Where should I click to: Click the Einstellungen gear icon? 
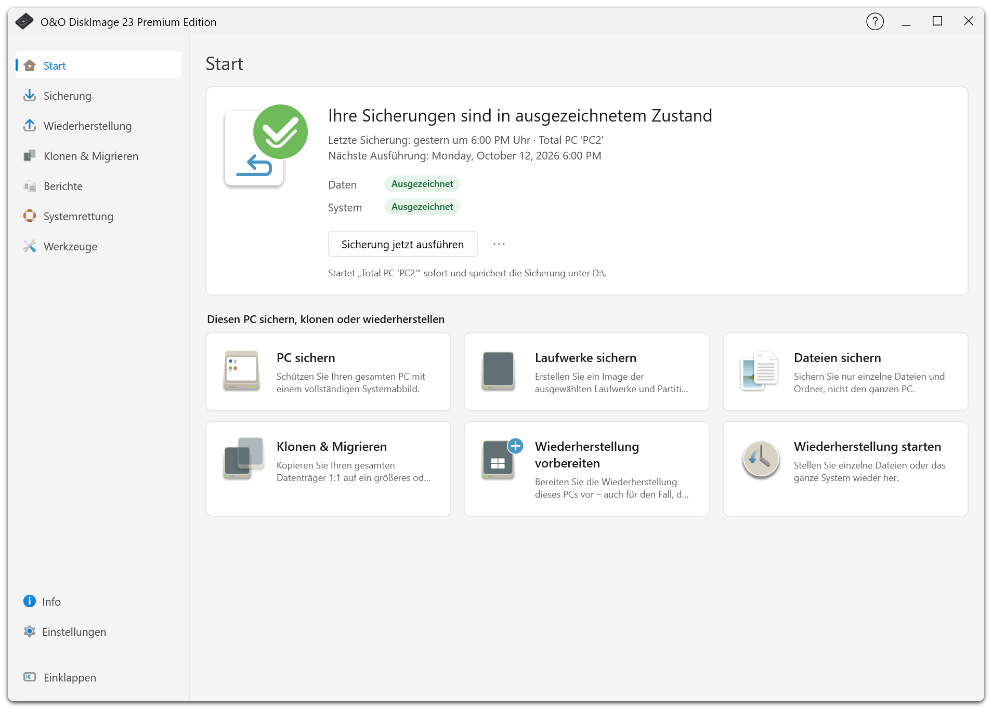[x=30, y=632]
